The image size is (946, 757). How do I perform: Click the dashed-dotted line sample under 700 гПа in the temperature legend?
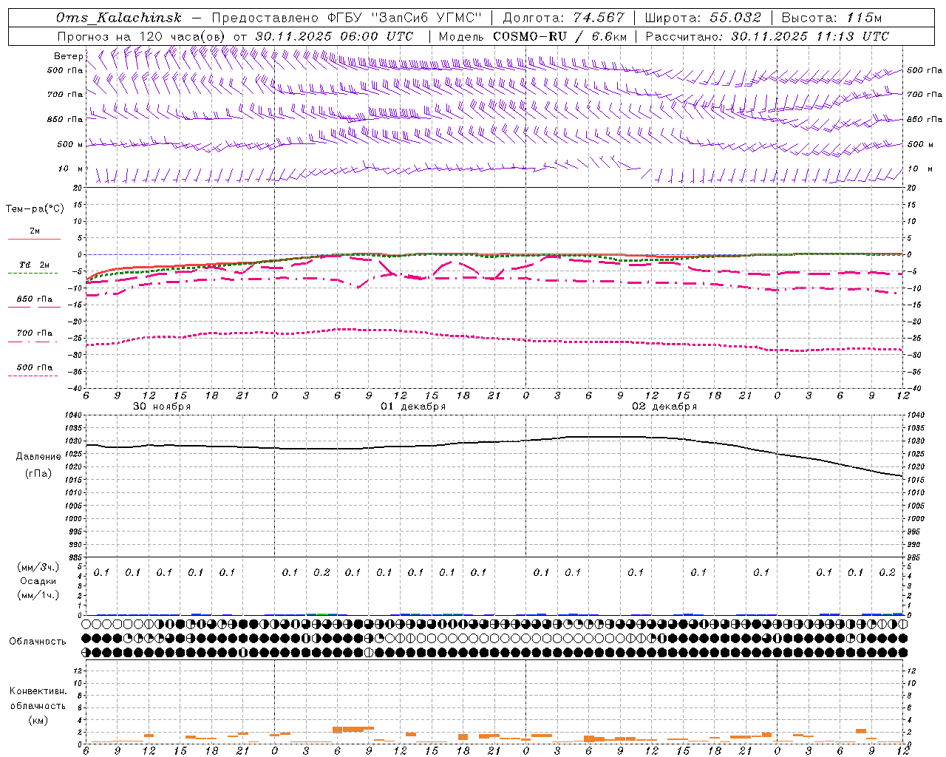pos(33,341)
